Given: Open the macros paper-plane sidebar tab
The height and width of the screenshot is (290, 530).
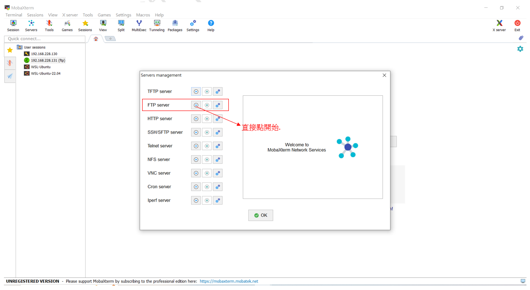Looking at the screenshot, I should click(x=10, y=76).
